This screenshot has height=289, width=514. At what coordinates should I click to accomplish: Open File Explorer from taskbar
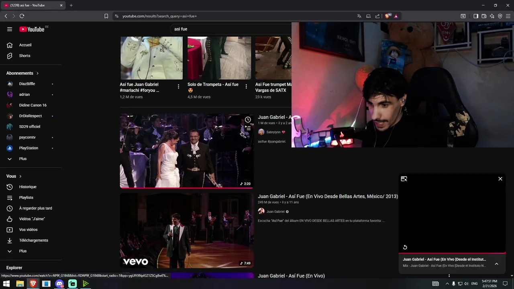pos(20,284)
